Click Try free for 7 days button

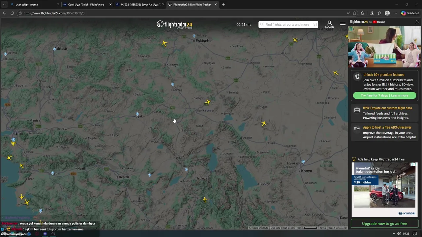[x=384, y=95]
